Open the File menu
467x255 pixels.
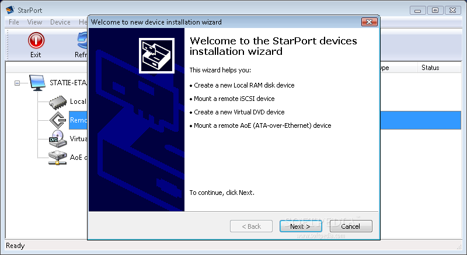[x=13, y=22]
